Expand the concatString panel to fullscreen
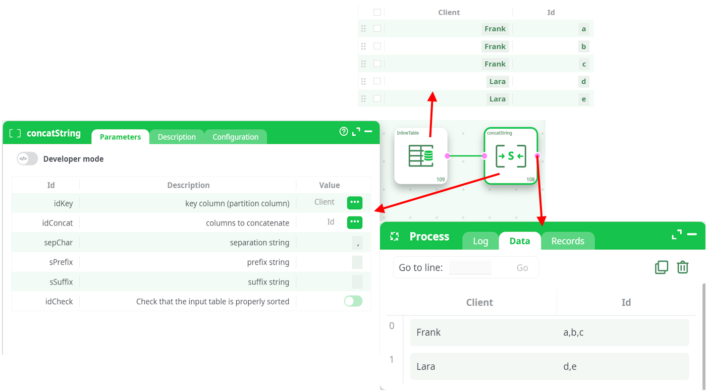707x391 pixels. 356,132
